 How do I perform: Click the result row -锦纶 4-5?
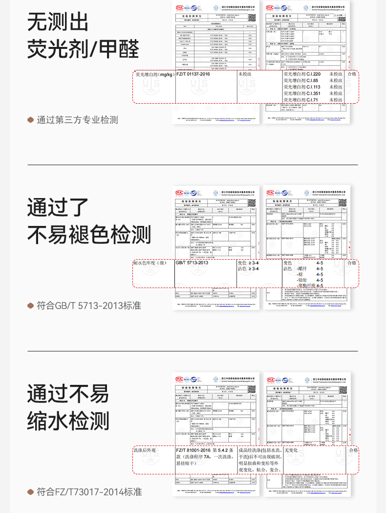(x=310, y=280)
